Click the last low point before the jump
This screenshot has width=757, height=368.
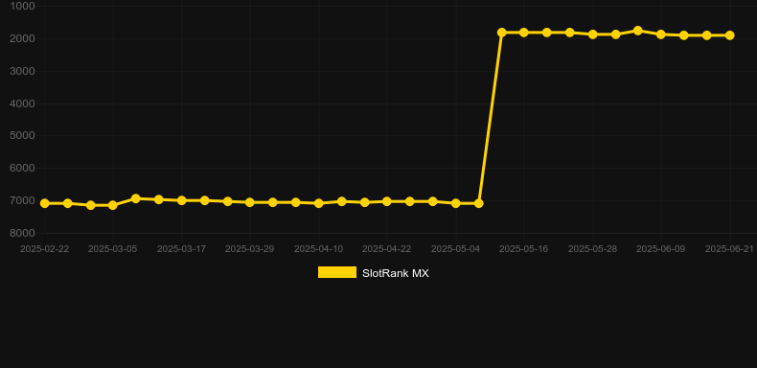click(478, 203)
